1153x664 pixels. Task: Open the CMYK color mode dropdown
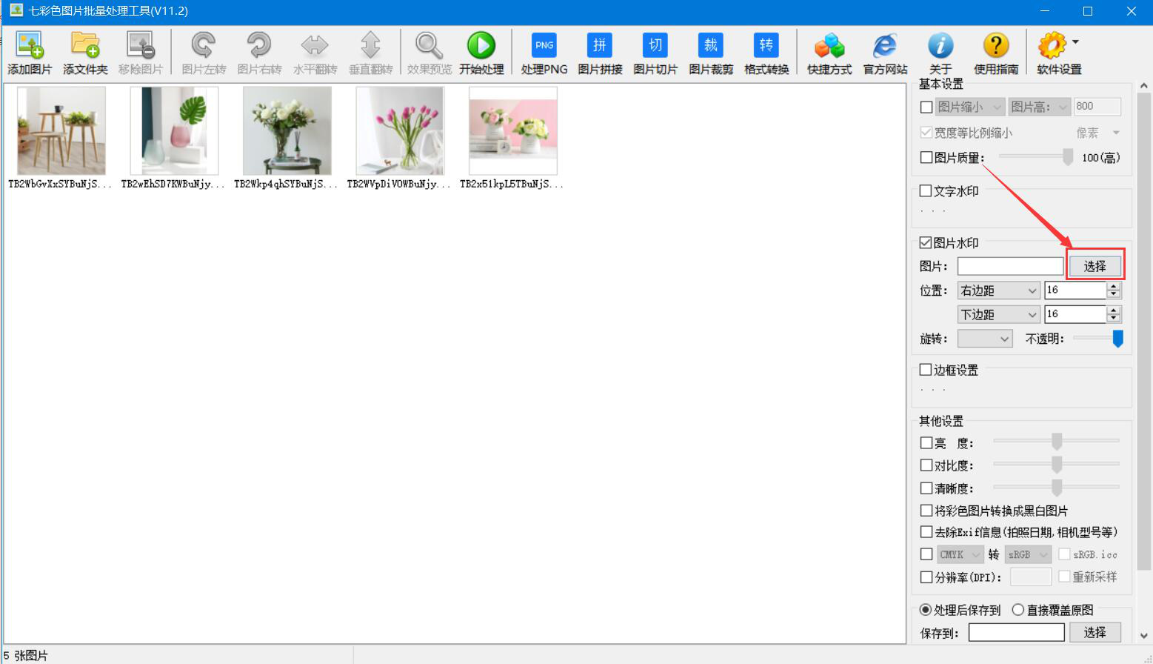pyautogui.click(x=960, y=554)
